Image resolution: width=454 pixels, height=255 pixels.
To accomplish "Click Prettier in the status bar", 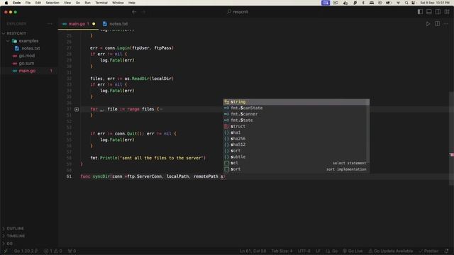I will click(x=428, y=251).
